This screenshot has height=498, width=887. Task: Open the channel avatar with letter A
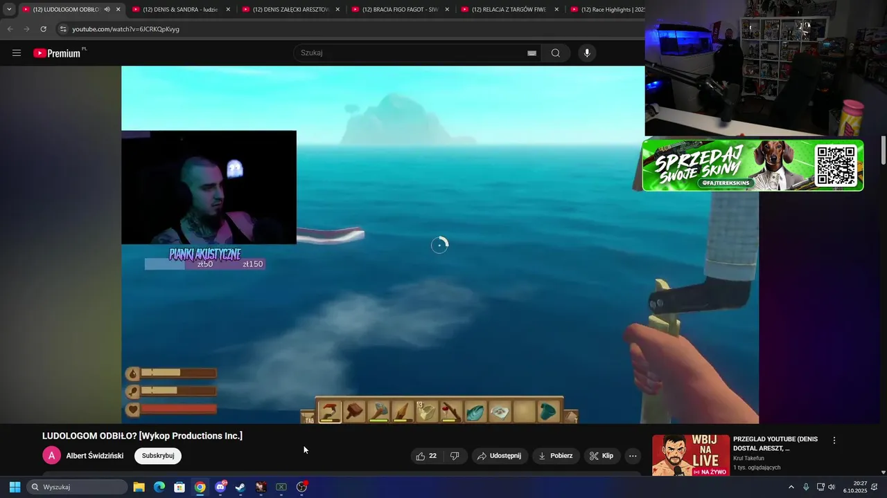pos(51,456)
